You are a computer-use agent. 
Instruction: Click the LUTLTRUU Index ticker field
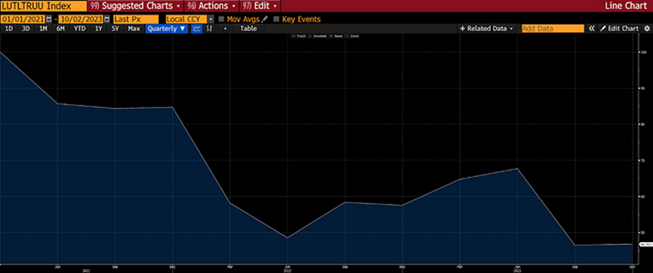[x=44, y=6]
